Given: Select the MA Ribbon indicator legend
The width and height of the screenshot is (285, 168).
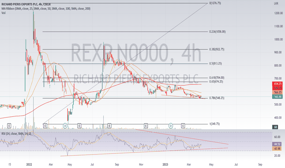Looking at the screenshot, I should click(x=46, y=9).
